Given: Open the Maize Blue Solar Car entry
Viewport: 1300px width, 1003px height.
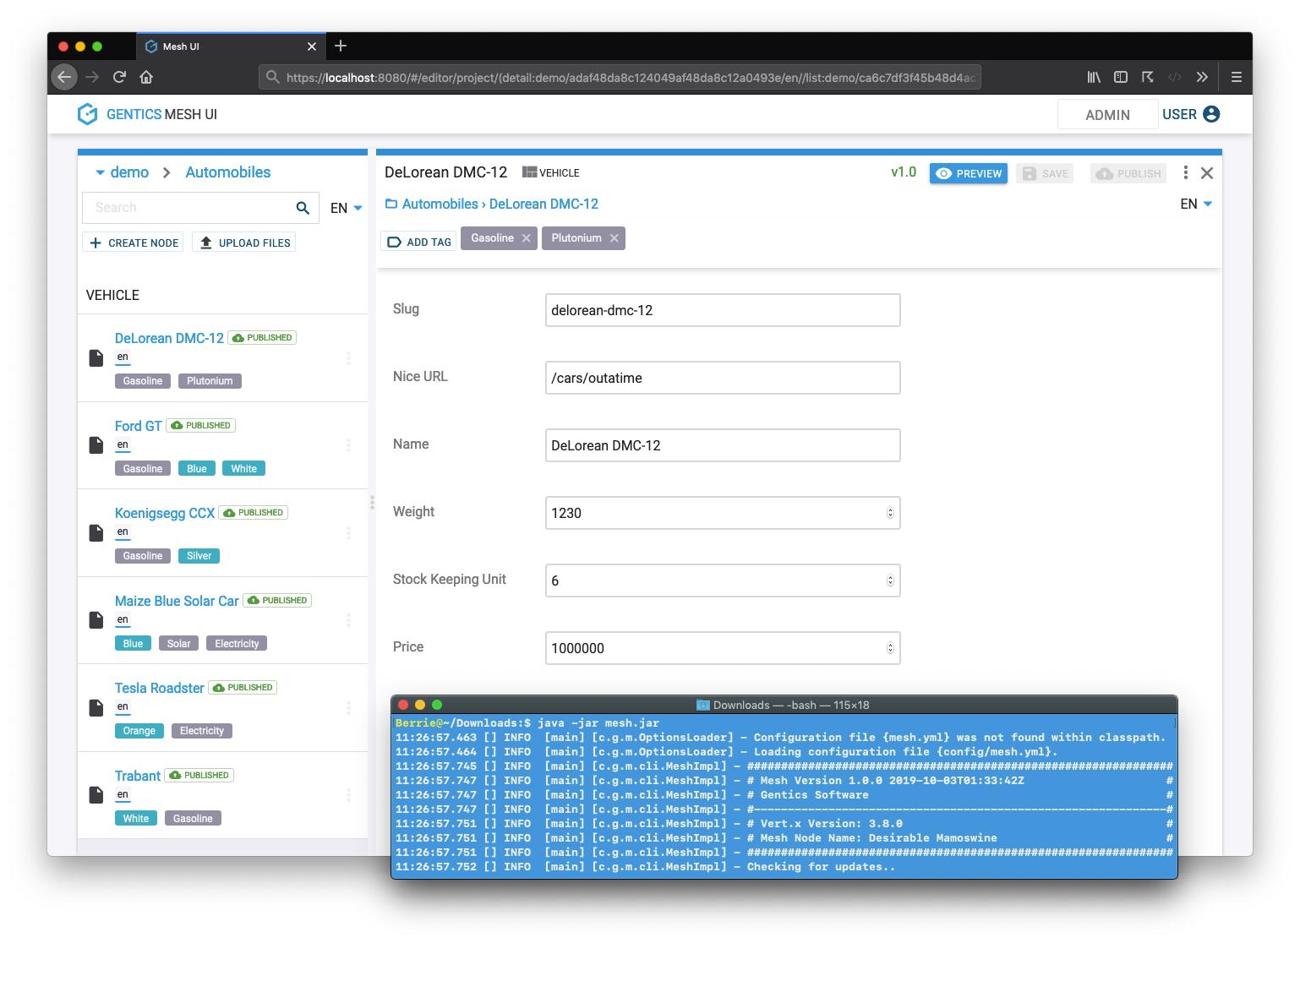Looking at the screenshot, I should pyautogui.click(x=177, y=601).
